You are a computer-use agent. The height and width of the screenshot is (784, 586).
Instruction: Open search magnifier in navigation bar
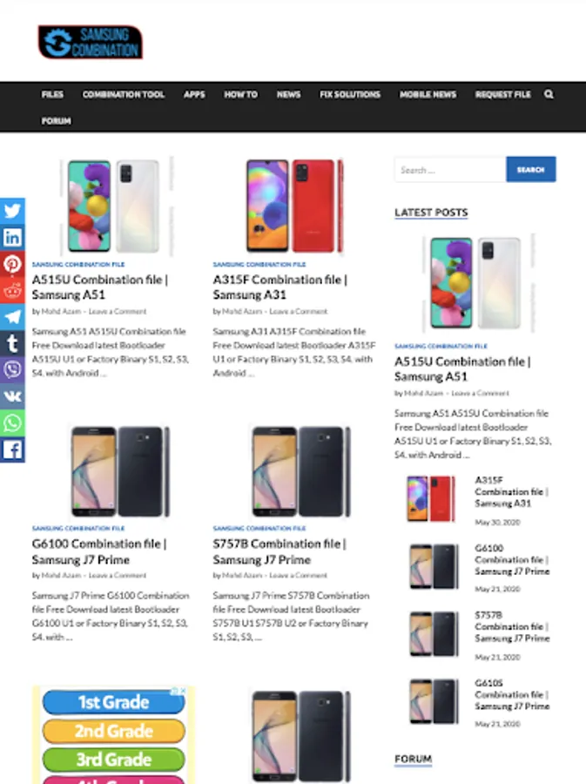[x=549, y=94]
